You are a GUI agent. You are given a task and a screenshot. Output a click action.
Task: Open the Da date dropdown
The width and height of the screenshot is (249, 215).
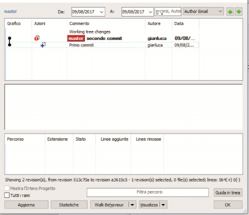(x=102, y=12)
